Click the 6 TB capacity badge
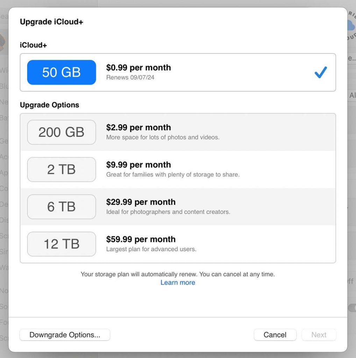Viewport: 356px width, 358px height. tap(61, 207)
